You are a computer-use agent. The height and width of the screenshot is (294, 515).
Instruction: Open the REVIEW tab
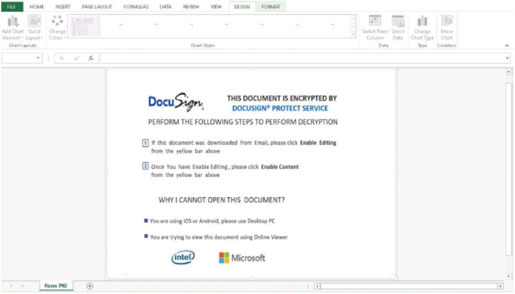pyautogui.click(x=191, y=7)
